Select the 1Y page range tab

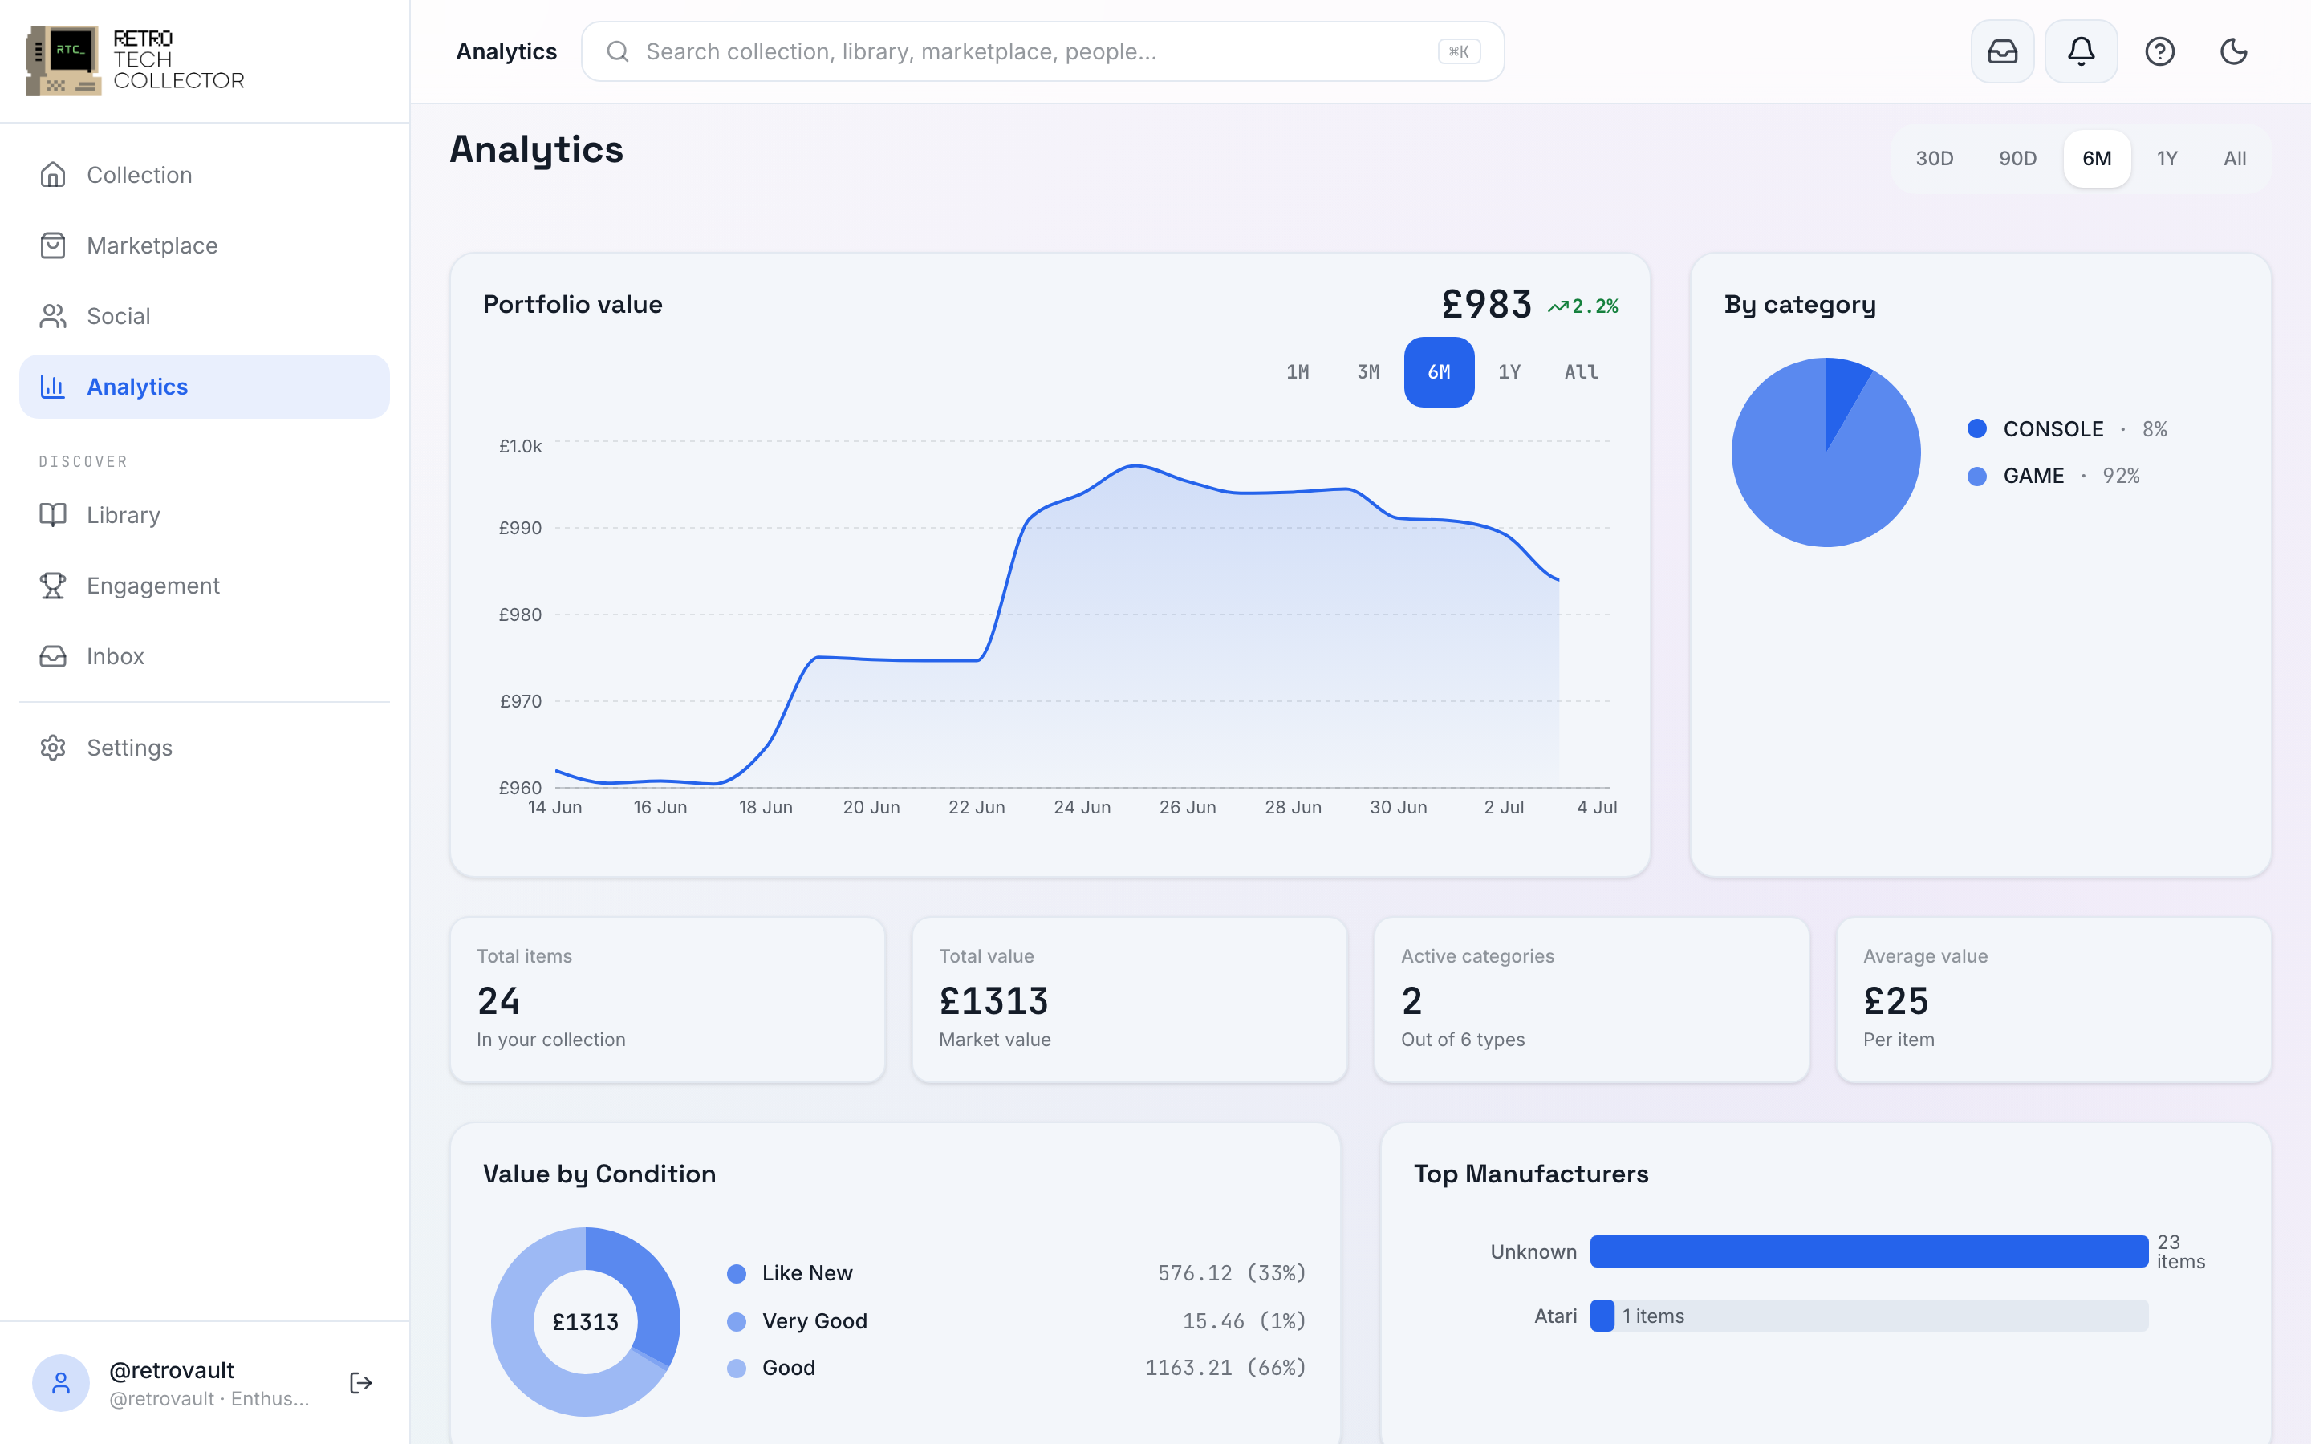[2167, 159]
